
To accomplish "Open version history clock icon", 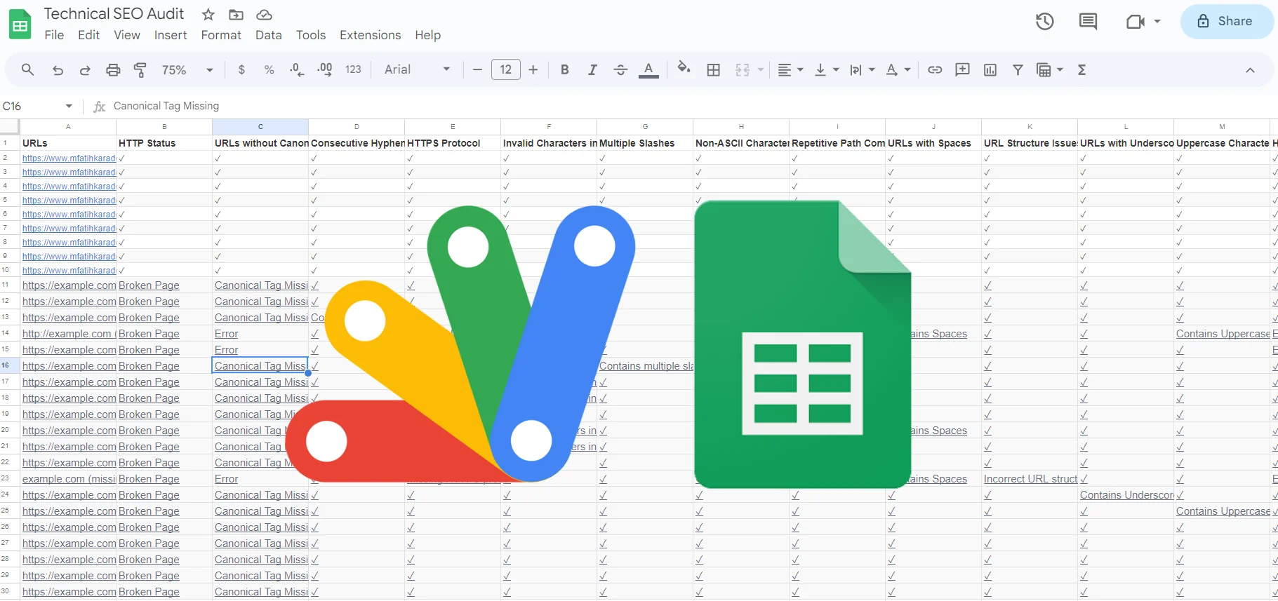I will tap(1045, 21).
